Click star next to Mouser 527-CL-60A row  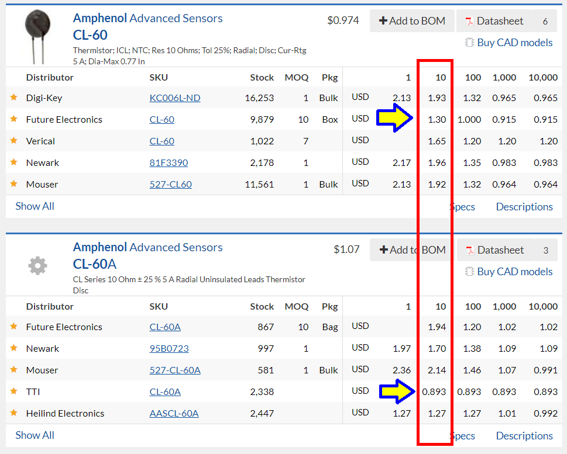[x=13, y=369]
